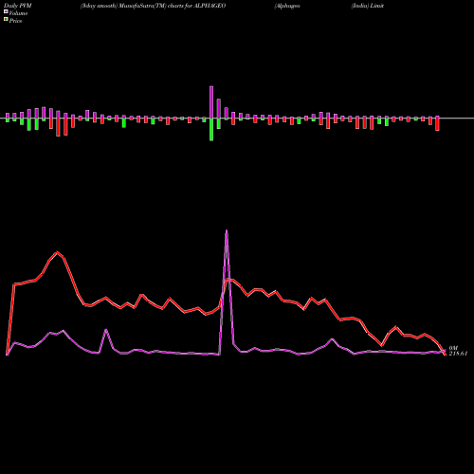Click the red price line's highest peak
The height and width of the screenshot is (474, 474).
(x=57, y=252)
